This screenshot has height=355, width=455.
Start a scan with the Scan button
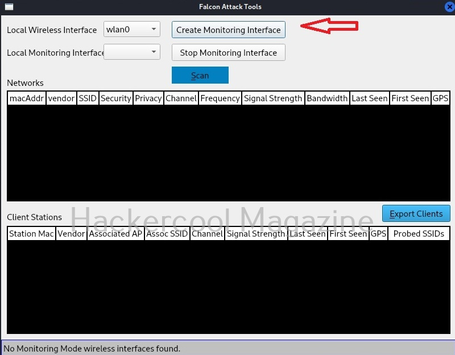[200, 75]
